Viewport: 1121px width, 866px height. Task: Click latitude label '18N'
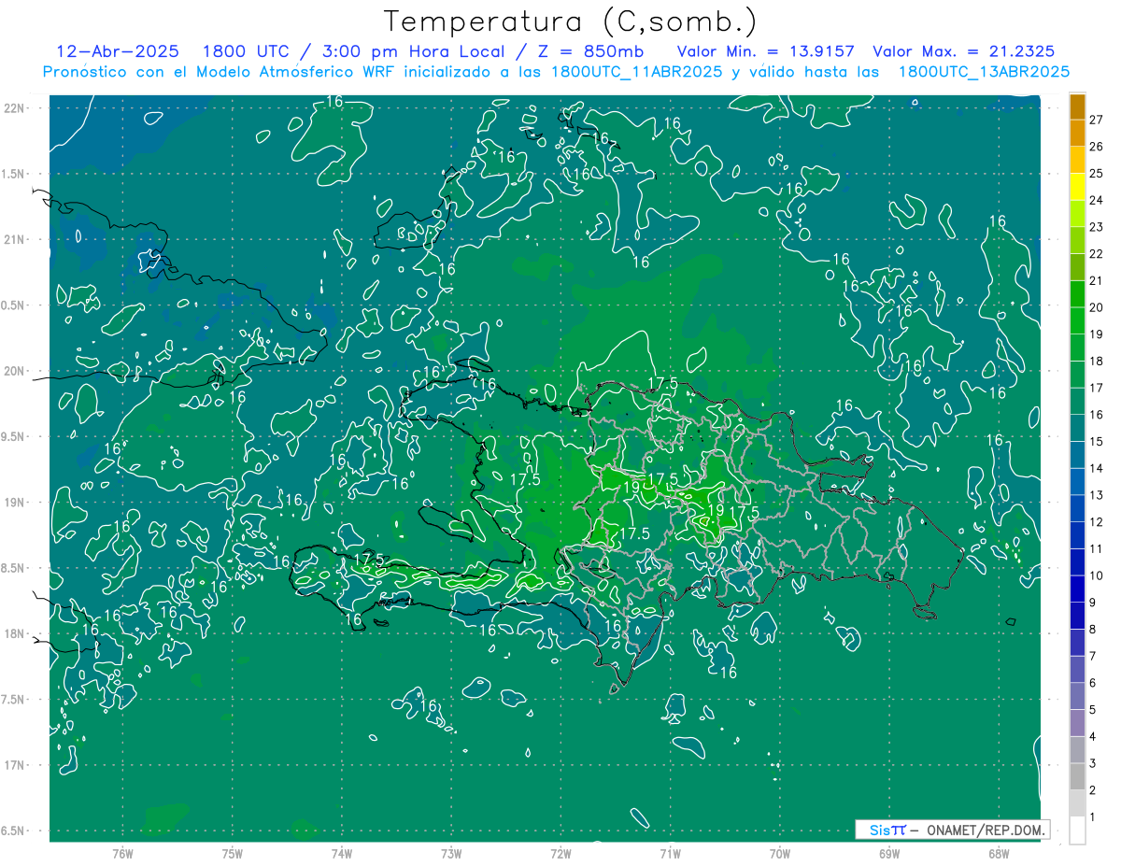click(x=15, y=633)
